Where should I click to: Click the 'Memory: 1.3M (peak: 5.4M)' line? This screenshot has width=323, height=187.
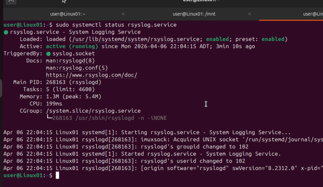pos(61,97)
